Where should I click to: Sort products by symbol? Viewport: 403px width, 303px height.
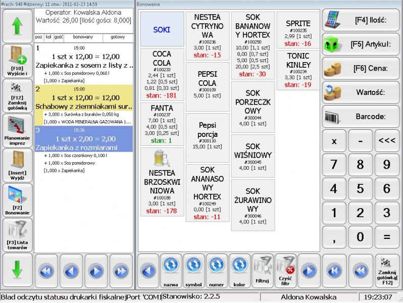tap(193, 270)
